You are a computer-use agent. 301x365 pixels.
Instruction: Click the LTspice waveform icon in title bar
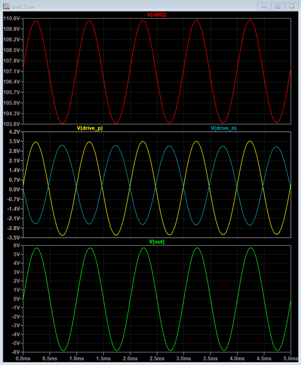(5, 6)
